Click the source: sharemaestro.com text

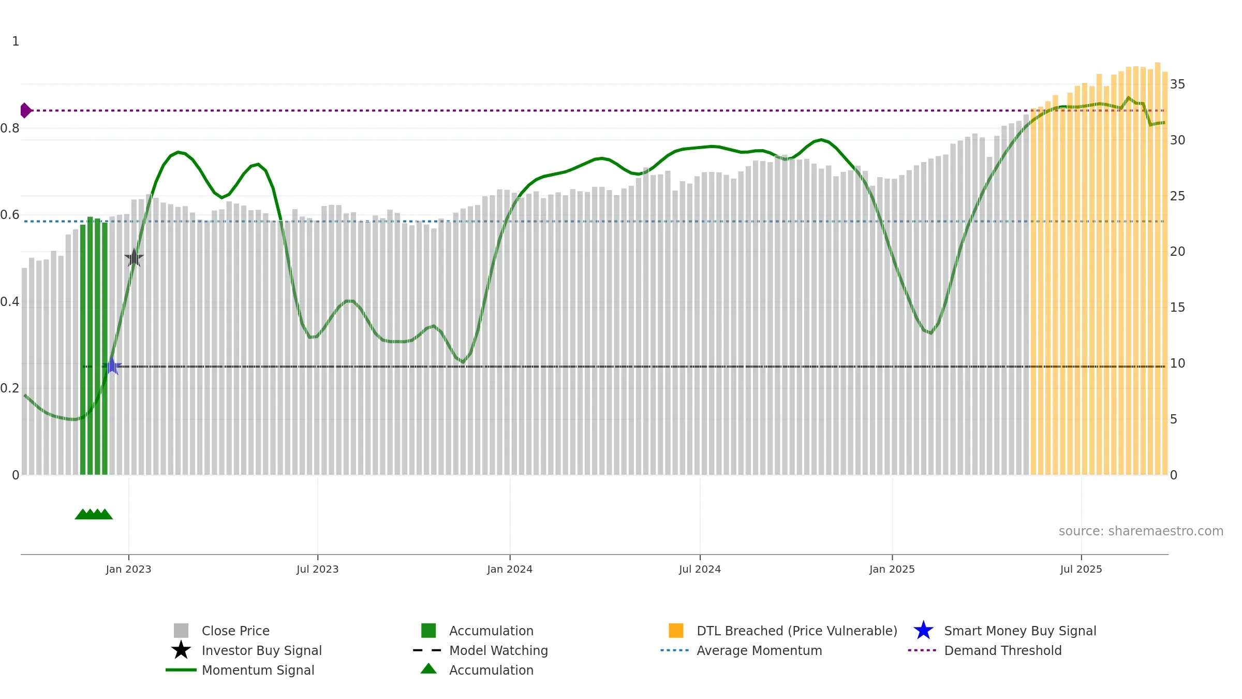(1141, 531)
